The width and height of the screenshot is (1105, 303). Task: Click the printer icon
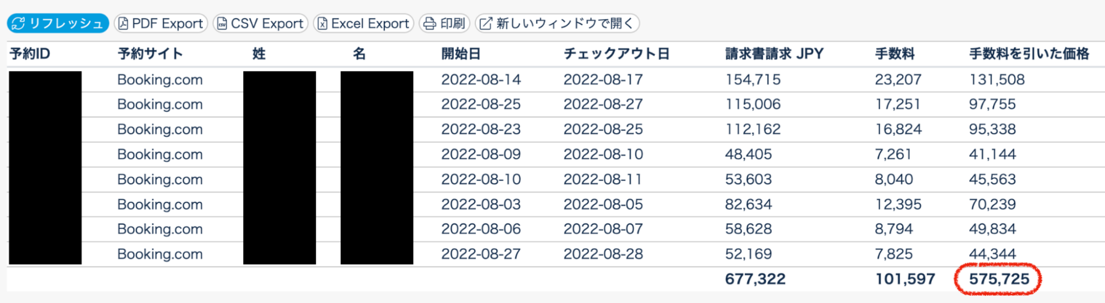pyautogui.click(x=430, y=23)
